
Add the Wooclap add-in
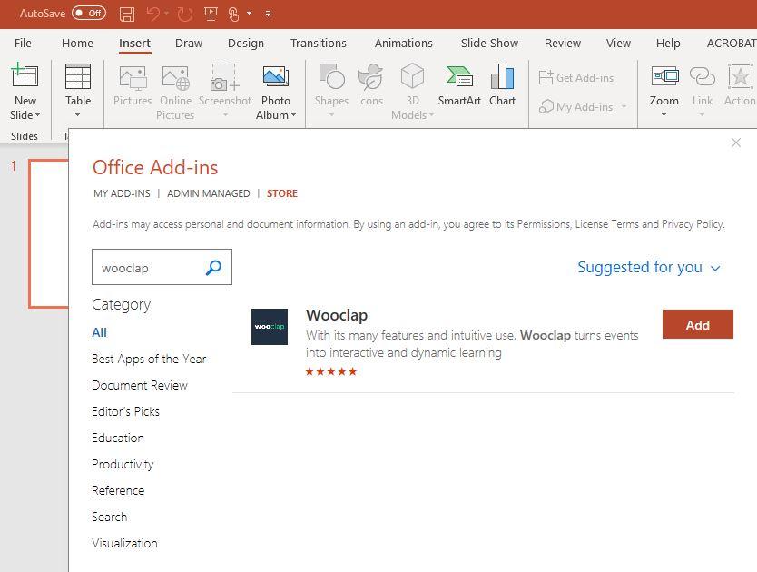point(697,324)
